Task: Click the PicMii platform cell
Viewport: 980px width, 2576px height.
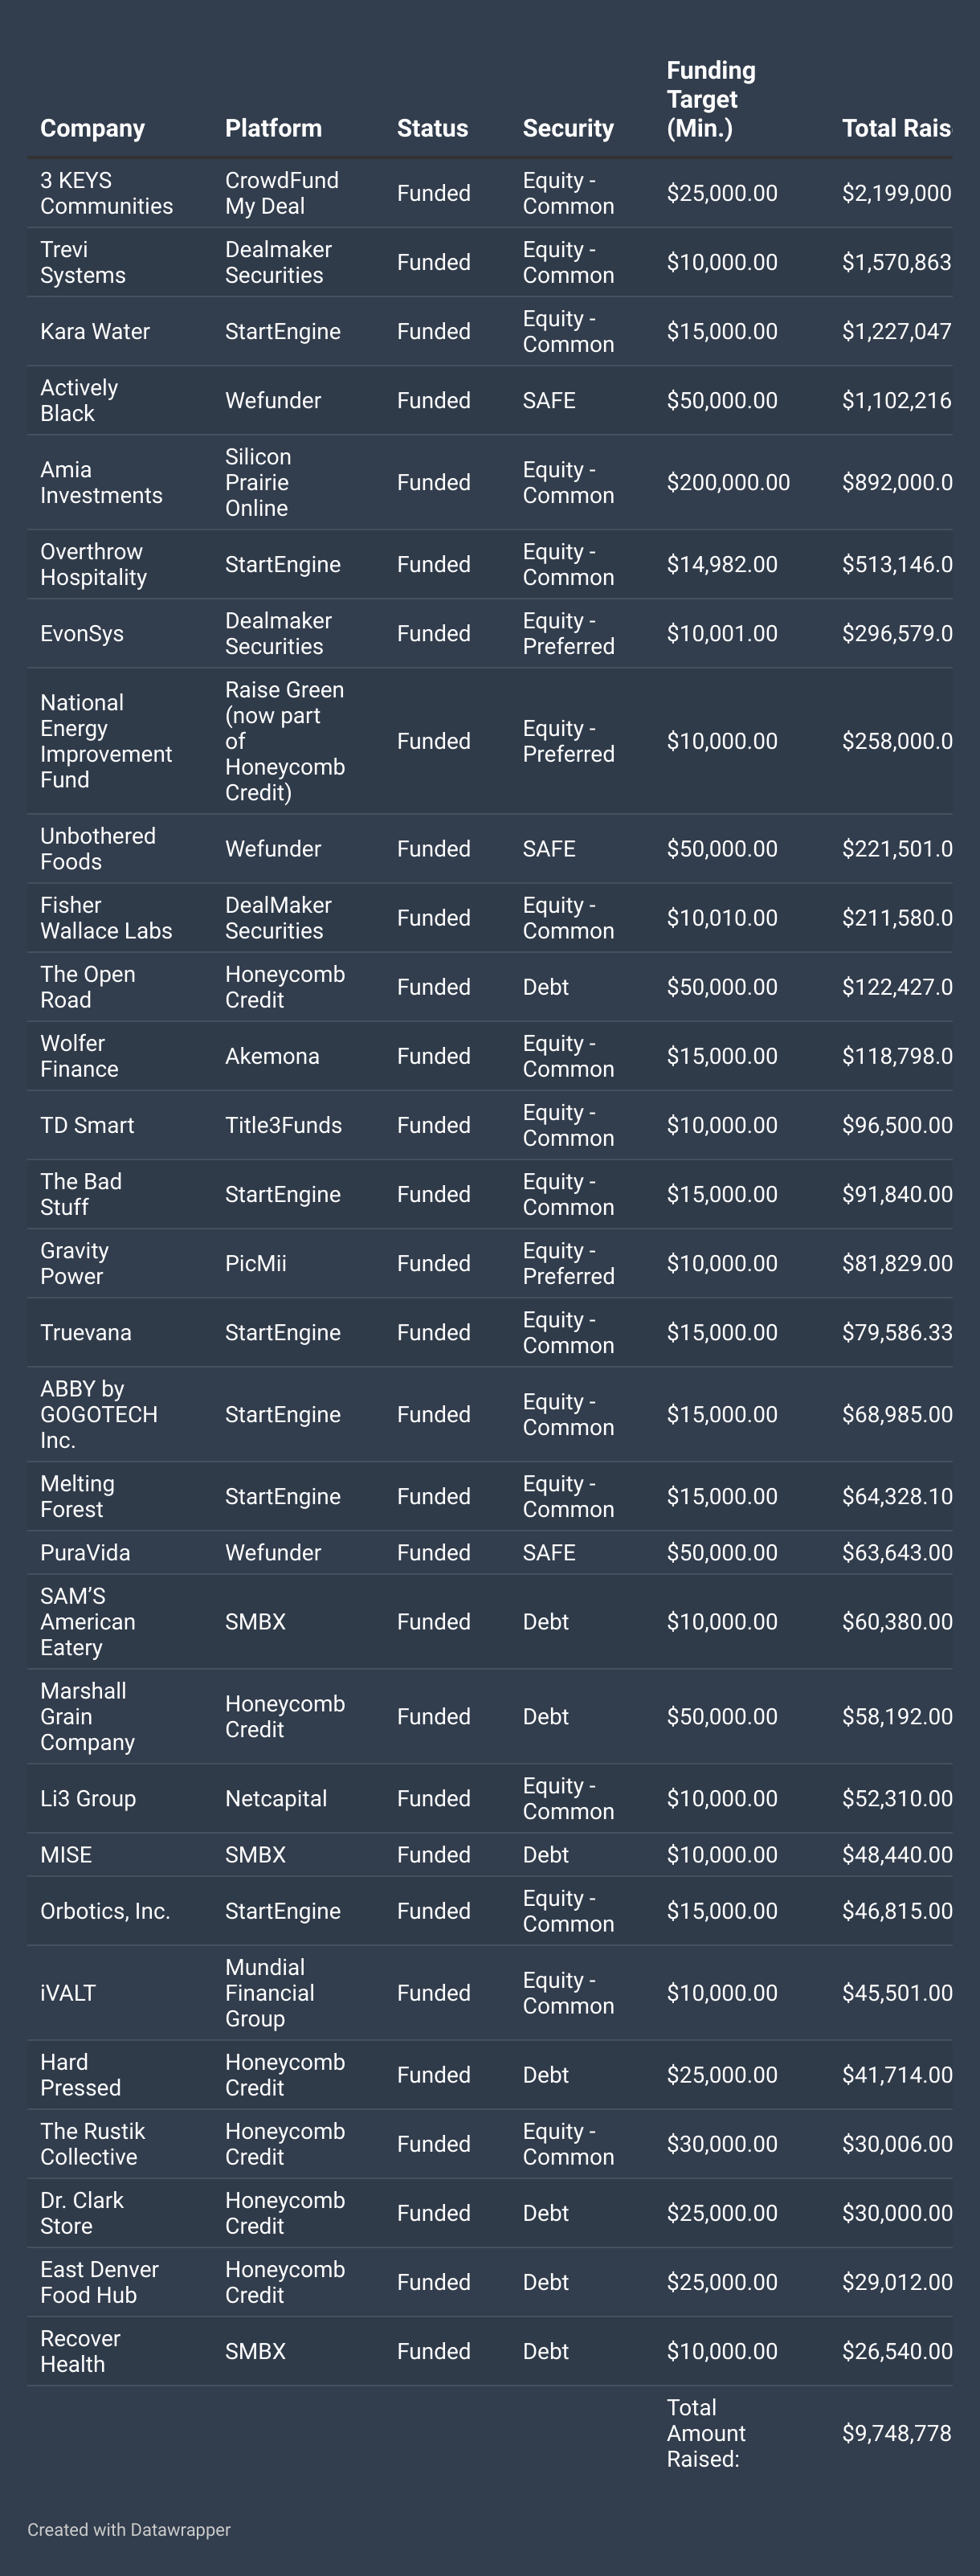Action: 255,1263
